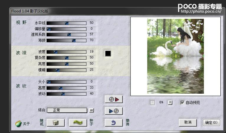Click the 海拔 altitude slider
The height and width of the screenshot is (133, 226).
click(66, 41)
